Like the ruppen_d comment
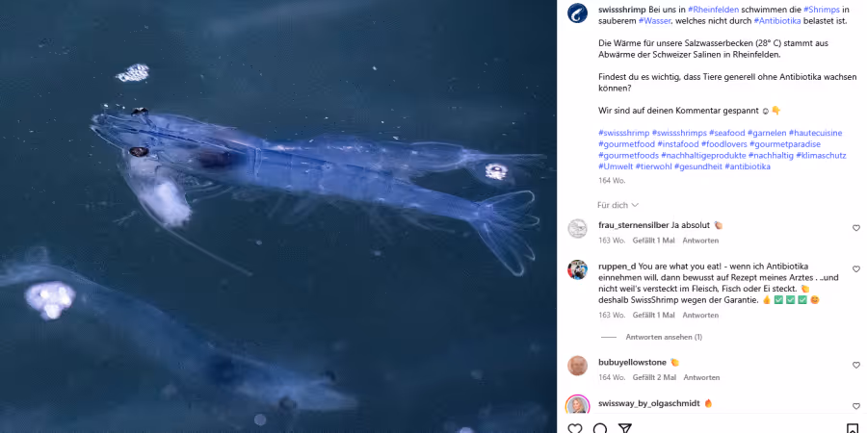The image size is (867, 433). pyautogui.click(x=856, y=269)
